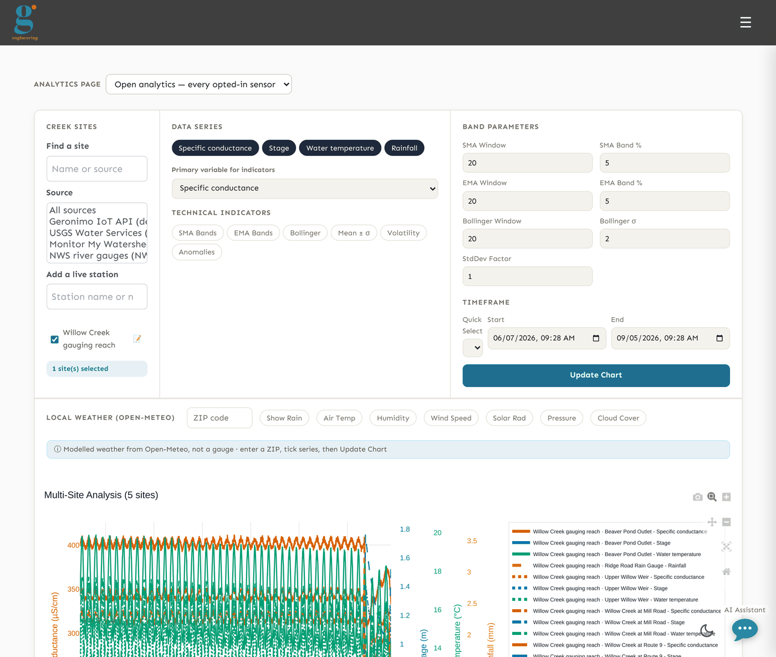Image resolution: width=776 pixels, height=657 pixels.
Task: Select the chart zoom magnifier tool
Action: click(x=712, y=497)
